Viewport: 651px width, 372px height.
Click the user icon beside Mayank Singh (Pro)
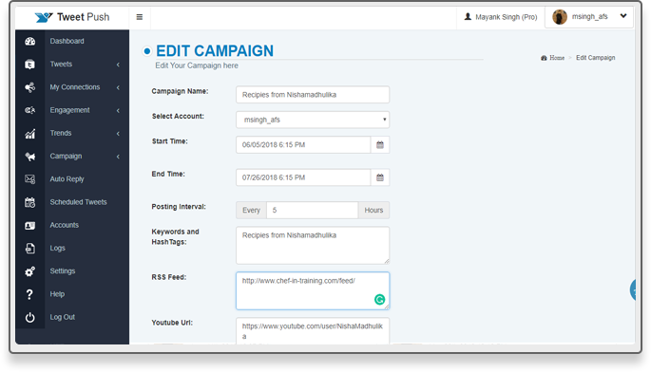click(x=468, y=16)
